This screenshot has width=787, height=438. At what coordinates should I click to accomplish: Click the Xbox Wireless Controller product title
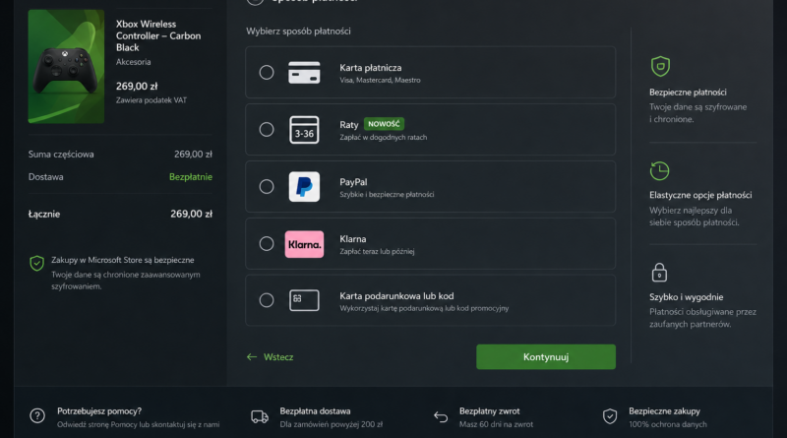(158, 35)
